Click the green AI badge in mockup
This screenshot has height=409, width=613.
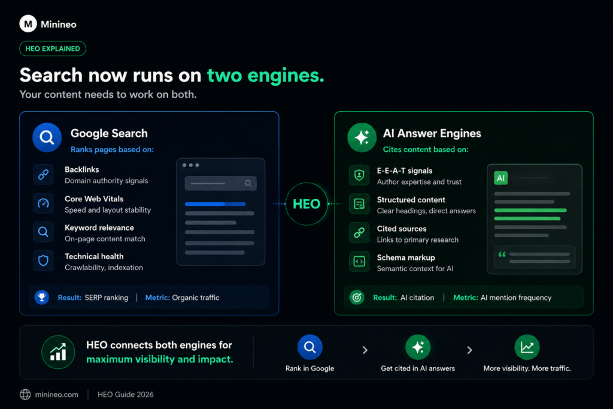(500, 178)
